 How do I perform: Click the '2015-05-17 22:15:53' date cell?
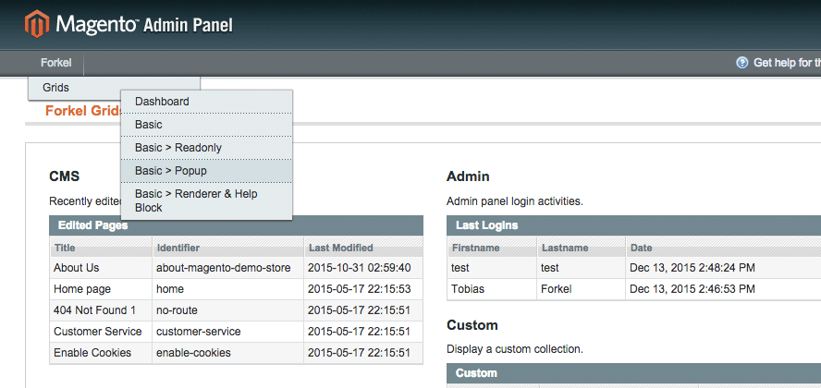pyautogui.click(x=363, y=289)
